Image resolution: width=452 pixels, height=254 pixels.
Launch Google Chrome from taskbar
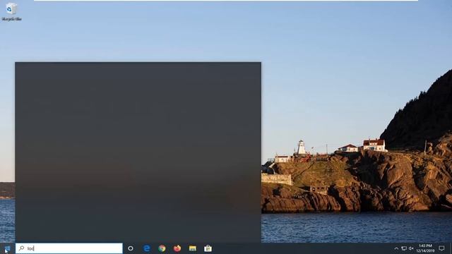pos(162,248)
